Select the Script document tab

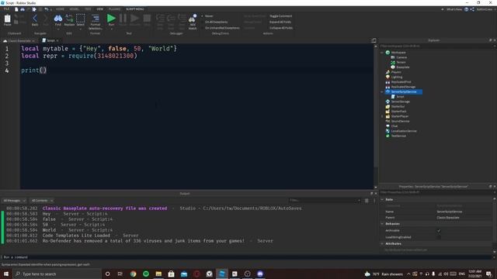click(x=50, y=40)
